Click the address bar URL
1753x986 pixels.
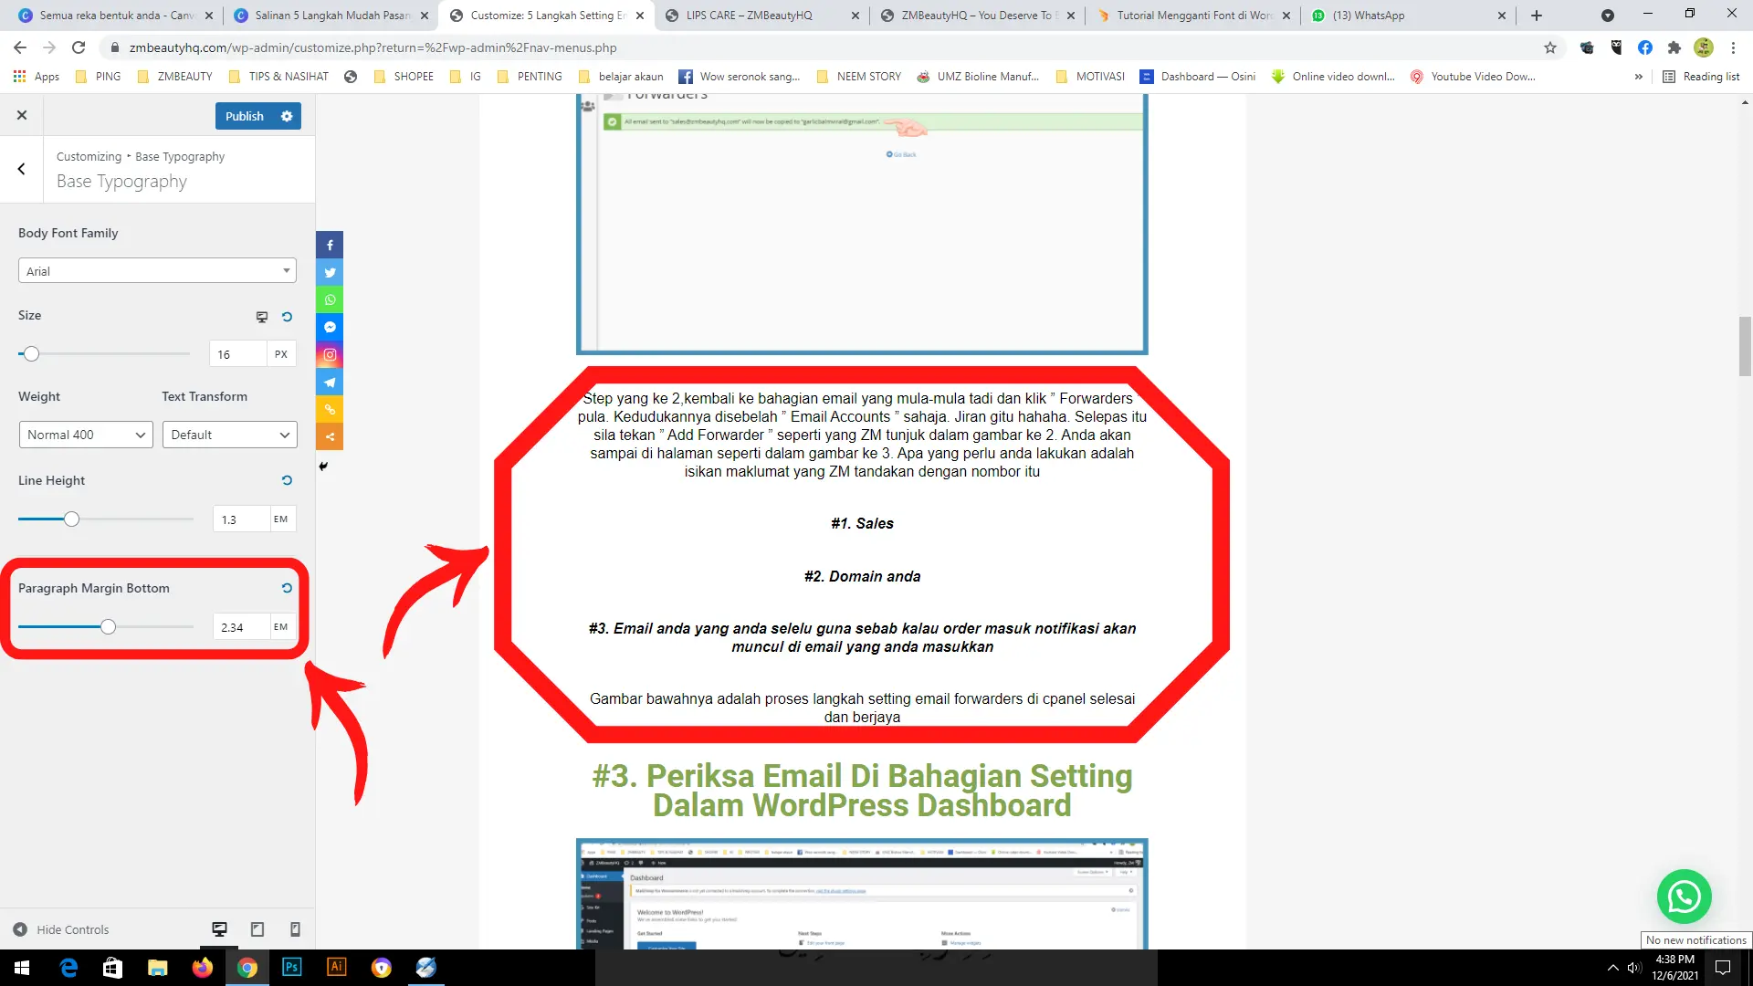point(373,47)
